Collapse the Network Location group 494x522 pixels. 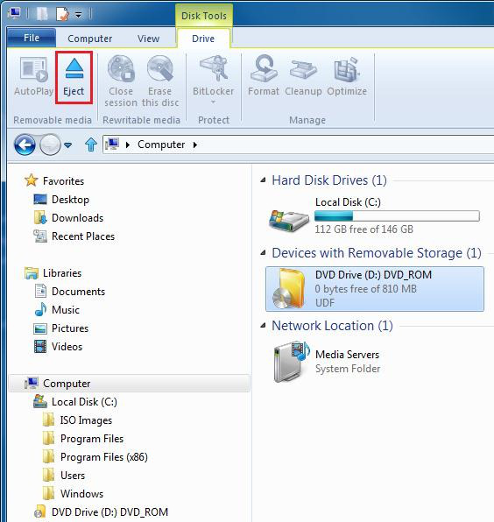[x=263, y=326]
